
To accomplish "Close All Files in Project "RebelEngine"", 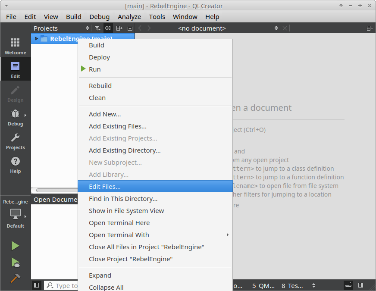I will tap(155, 247).
